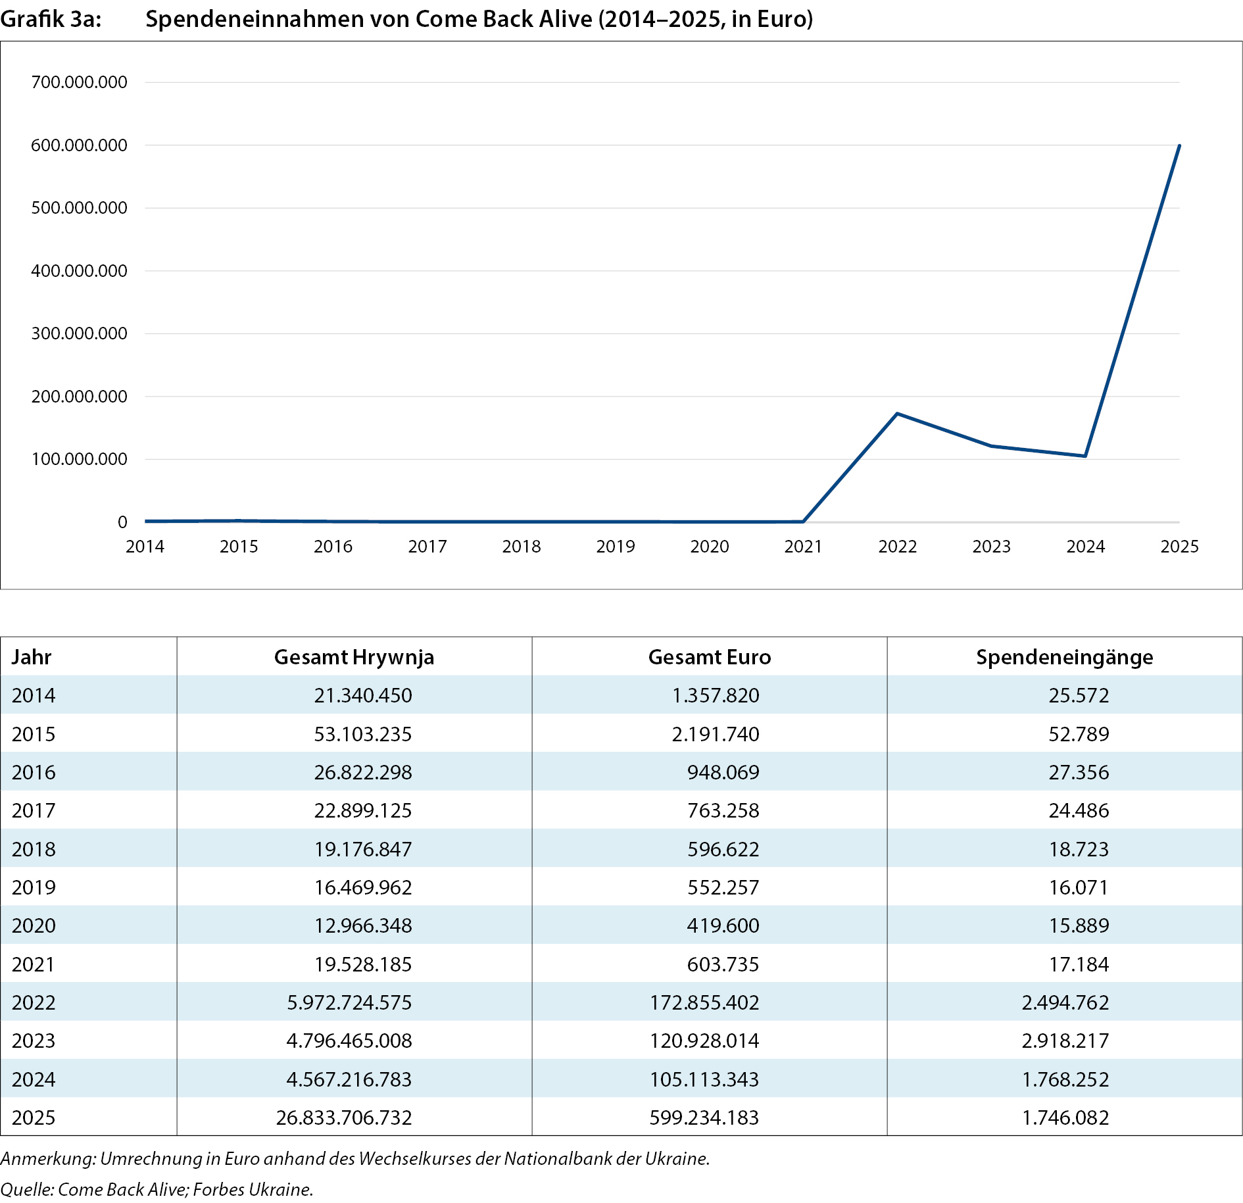
Task: Click the Euro value 172.855.402
Action: click(704, 1002)
